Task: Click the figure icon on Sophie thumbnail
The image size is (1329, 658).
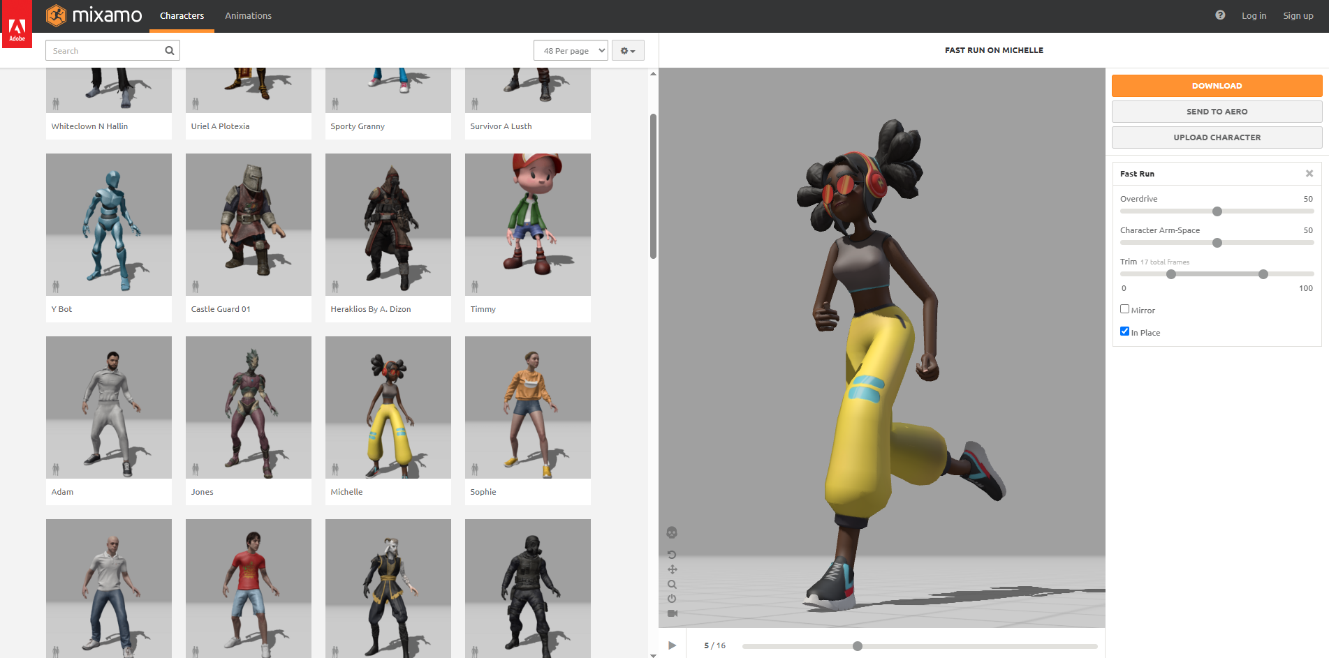Action: [475, 469]
